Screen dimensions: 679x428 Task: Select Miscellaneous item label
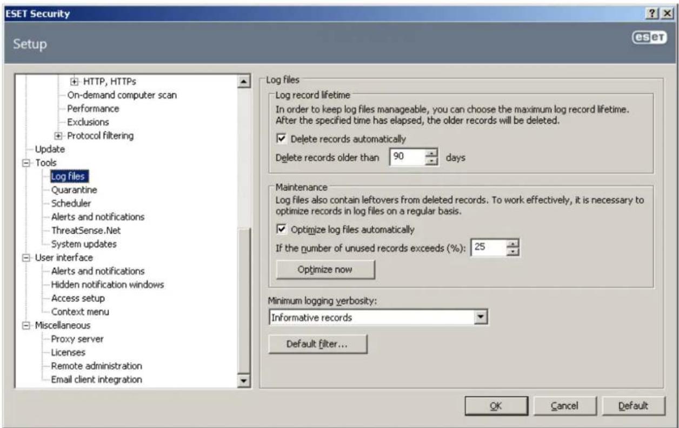click(x=63, y=325)
